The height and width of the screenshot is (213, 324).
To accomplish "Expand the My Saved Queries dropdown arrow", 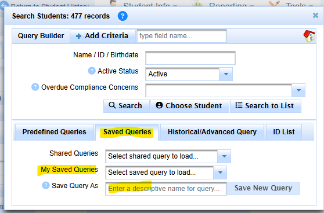I will tap(220, 172).
